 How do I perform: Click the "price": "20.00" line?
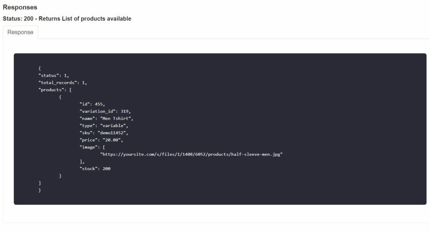tap(101, 140)
